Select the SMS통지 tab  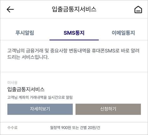click(x=74, y=33)
